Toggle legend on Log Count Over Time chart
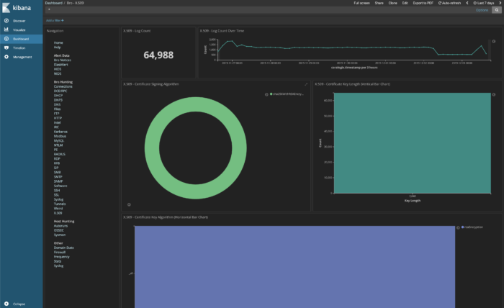Image resolution: width=504 pixels, height=308 pixels. [x=494, y=42]
